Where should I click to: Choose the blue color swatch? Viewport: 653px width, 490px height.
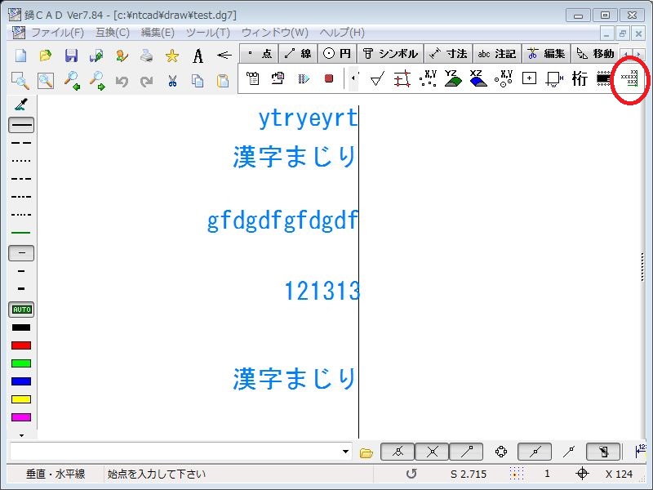(21, 381)
